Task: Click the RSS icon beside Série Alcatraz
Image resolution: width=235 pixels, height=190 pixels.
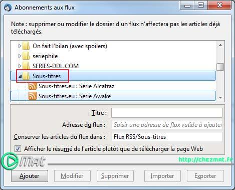Action: (x=33, y=86)
